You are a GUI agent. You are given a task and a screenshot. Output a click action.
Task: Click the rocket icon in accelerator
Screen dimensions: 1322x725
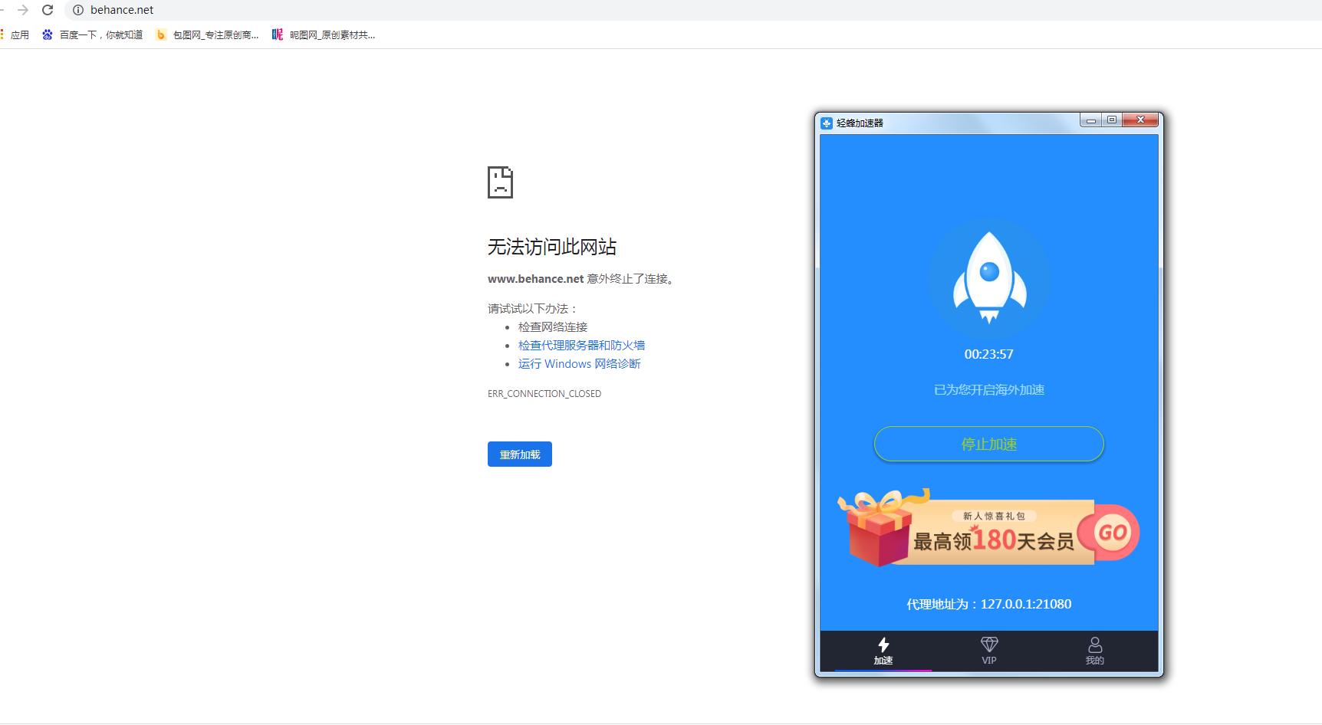(989, 279)
